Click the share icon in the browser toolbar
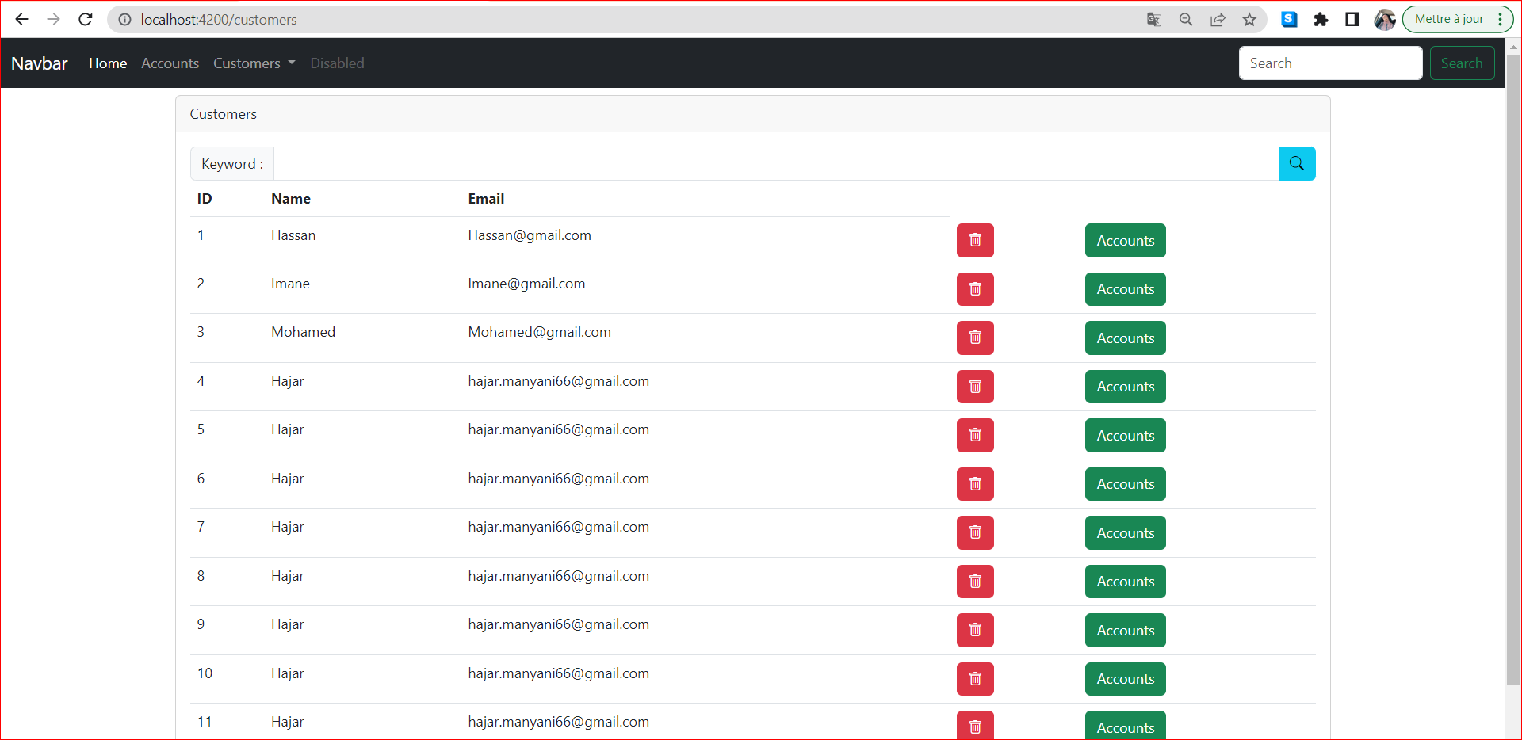The height and width of the screenshot is (740, 1522). coord(1218,19)
